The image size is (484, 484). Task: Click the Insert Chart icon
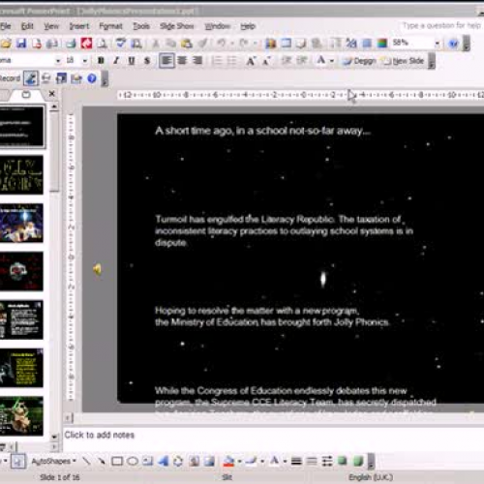coord(270,44)
